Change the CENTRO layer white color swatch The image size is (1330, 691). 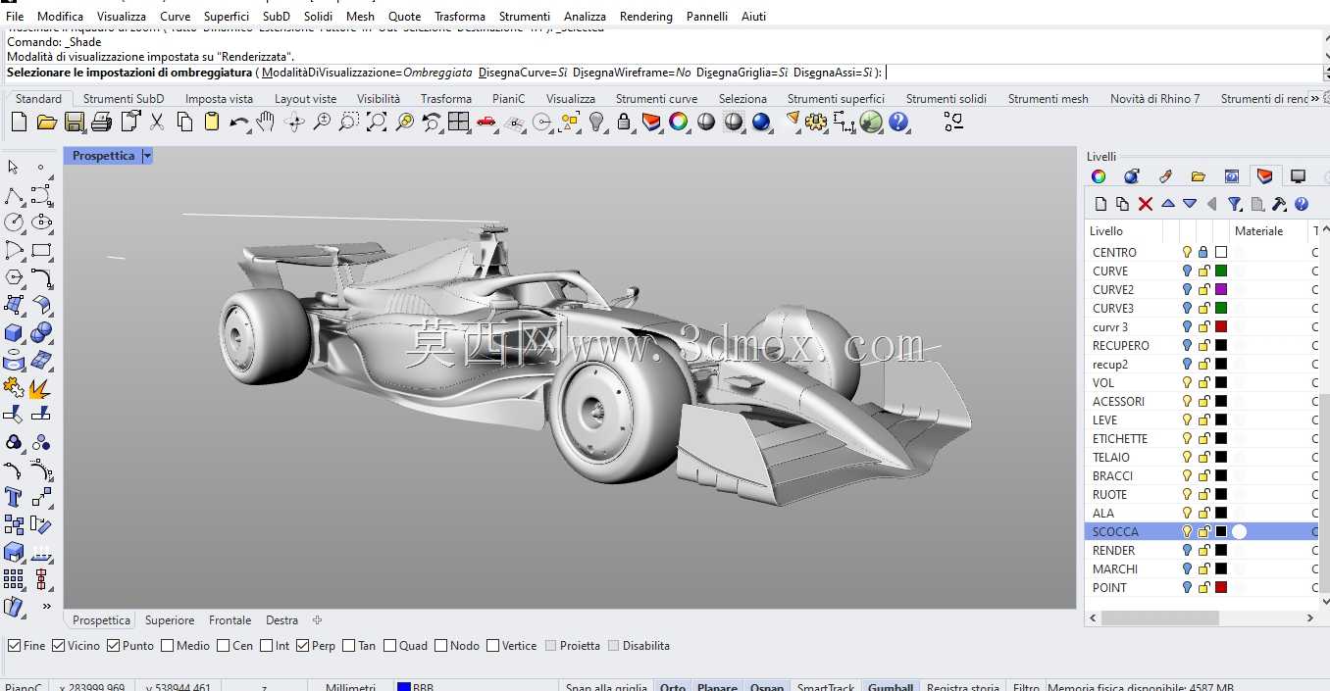click(x=1221, y=252)
